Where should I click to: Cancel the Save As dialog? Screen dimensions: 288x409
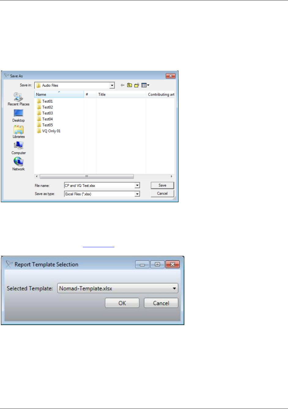pos(162,194)
